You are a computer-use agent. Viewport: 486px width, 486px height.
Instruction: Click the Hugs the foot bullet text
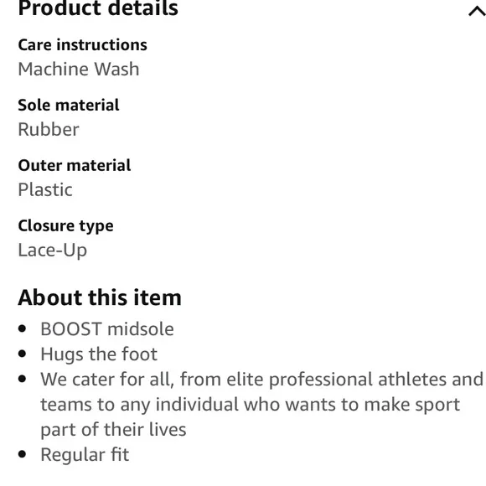99,354
